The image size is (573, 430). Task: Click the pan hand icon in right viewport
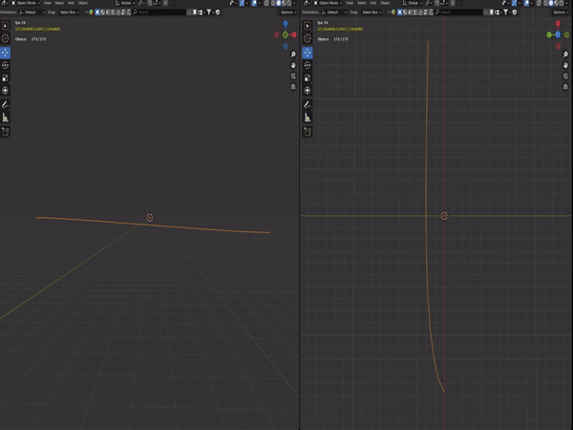pyautogui.click(x=565, y=65)
